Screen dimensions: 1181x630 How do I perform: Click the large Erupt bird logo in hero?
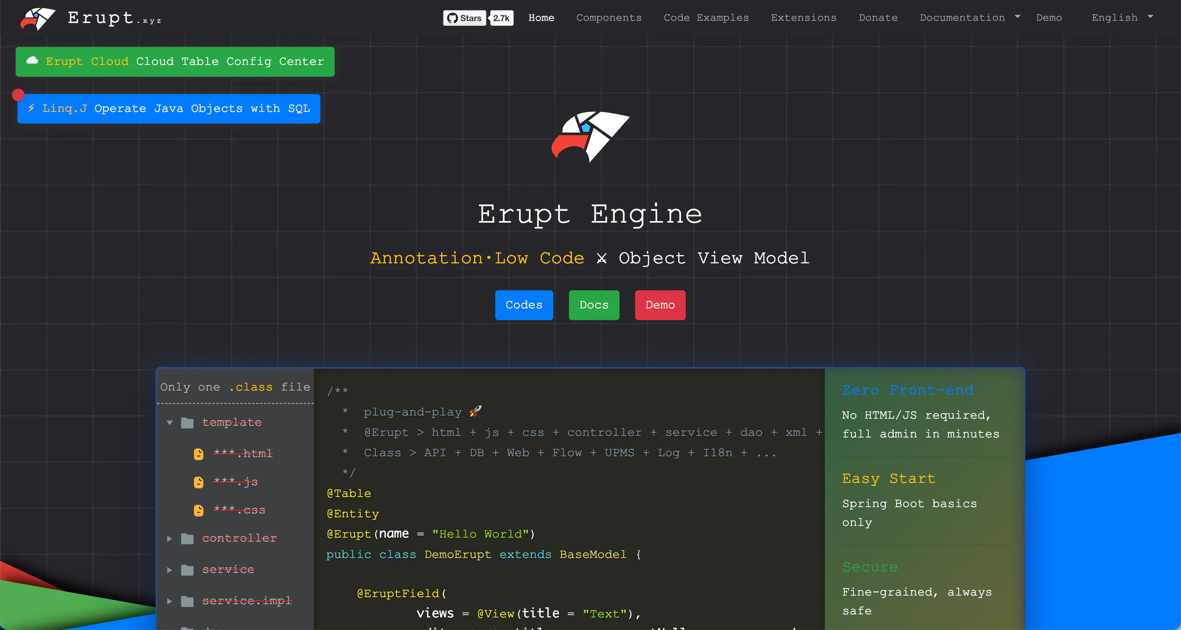pyautogui.click(x=590, y=136)
